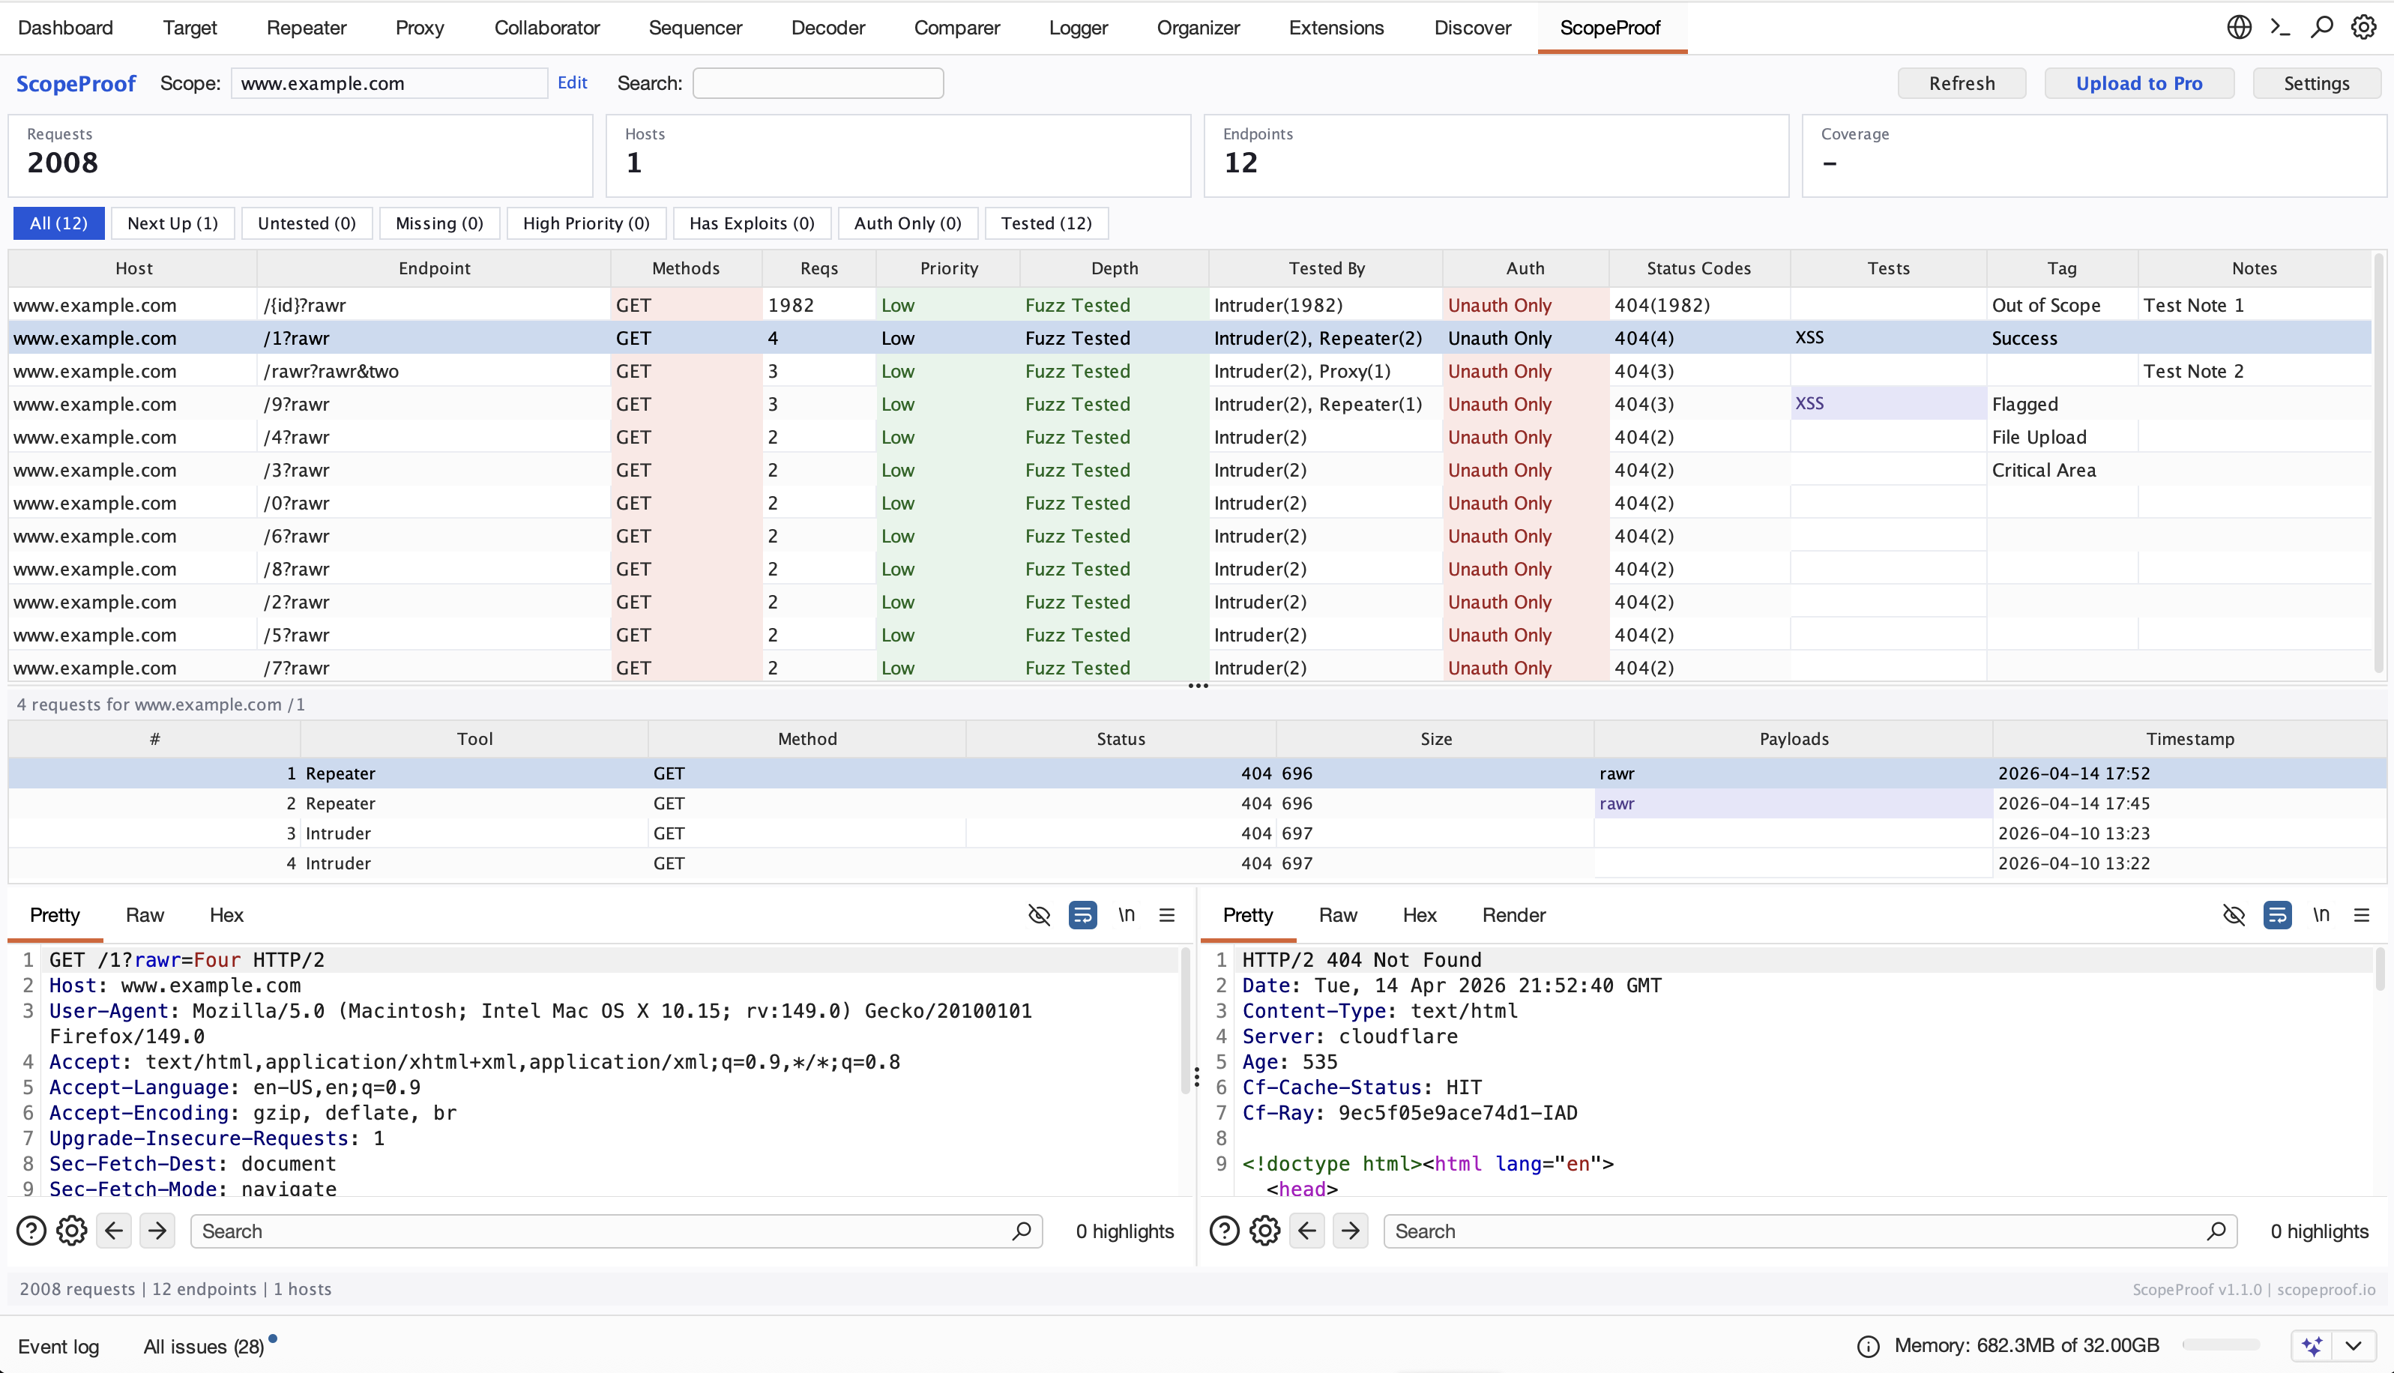This screenshot has width=2394, height=1373.
Task: Click the request viewer vertical scrollbar
Action: 1187,1023
